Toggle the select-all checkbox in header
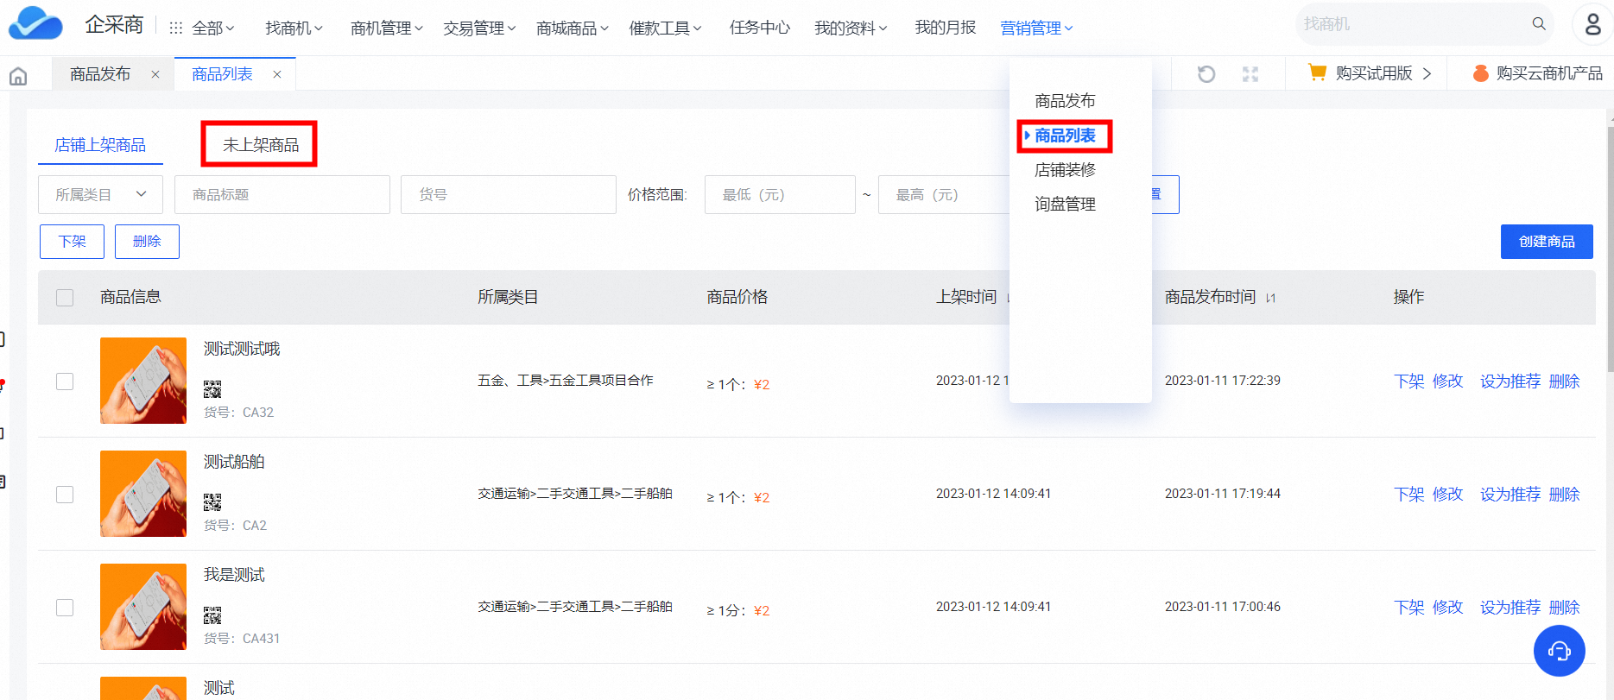The image size is (1614, 700). coord(65,298)
